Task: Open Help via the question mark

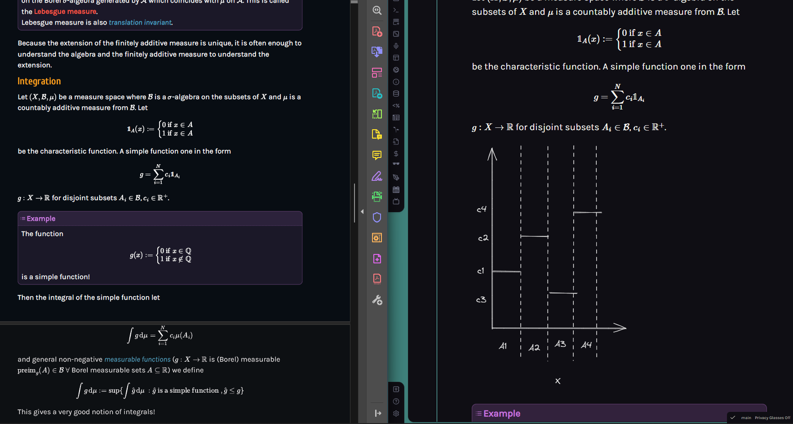Action: (396, 401)
